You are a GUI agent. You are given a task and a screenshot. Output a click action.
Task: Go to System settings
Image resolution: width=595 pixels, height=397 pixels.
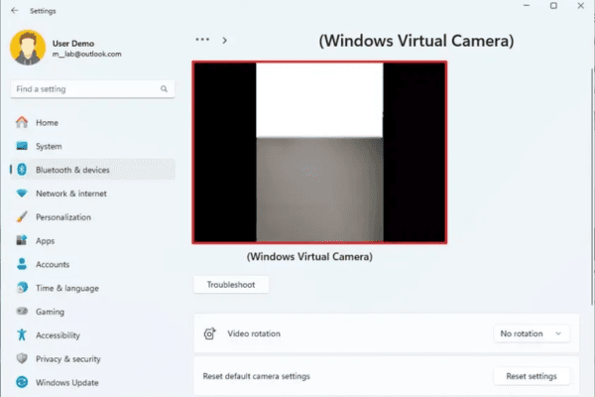click(92, 146)
